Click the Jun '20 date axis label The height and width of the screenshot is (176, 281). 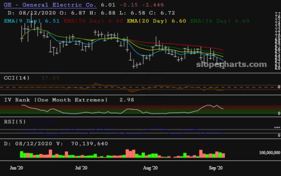16,168
